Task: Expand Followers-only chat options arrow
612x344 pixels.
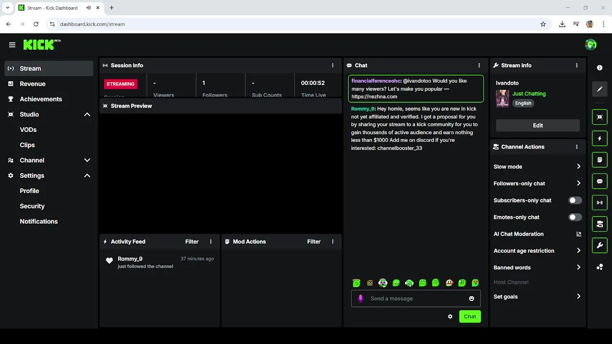Action: pos(579,183)
